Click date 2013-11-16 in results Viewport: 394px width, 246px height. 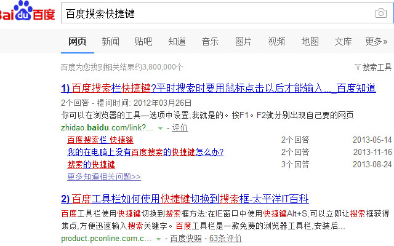[372, 152]
